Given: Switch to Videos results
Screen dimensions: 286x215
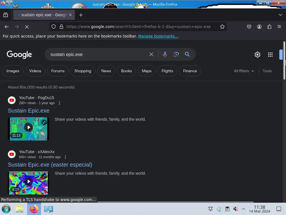Looking at the screenshot, I should [35, 71].
